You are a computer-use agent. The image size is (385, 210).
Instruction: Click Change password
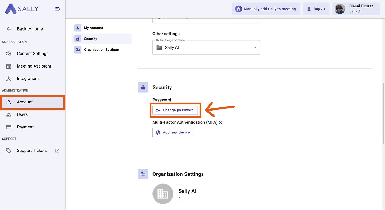pos(175,110)
